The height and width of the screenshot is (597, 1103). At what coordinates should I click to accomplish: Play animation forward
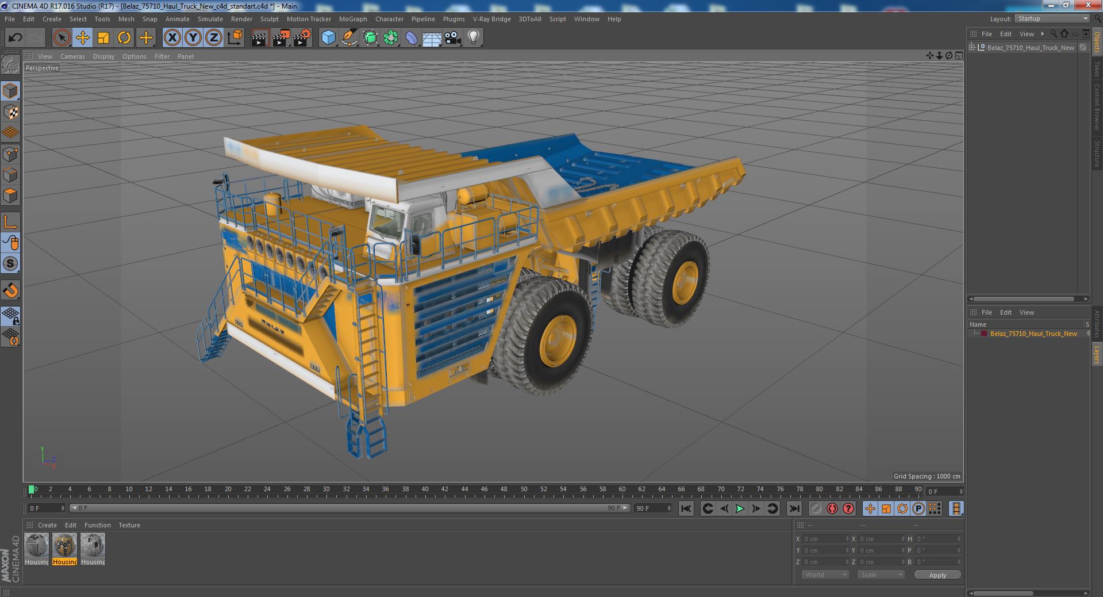click(740, 508)
